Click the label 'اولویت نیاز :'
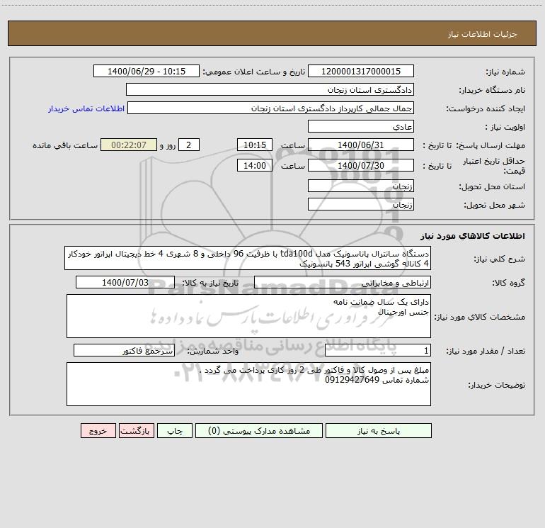This screenshot has width=545, height=528. (505, 128)
